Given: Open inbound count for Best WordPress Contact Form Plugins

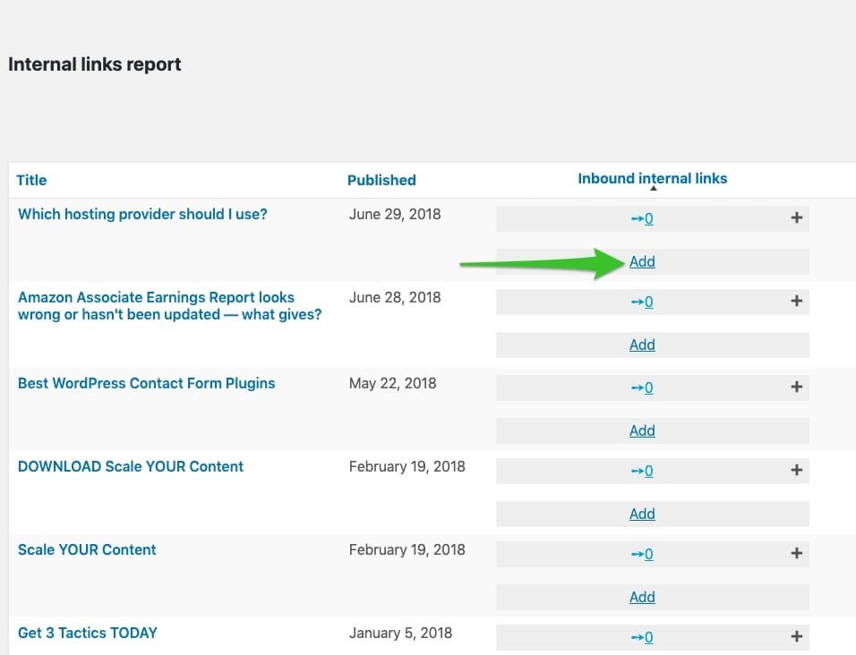Looking at the screenshot, I should 642,387.
